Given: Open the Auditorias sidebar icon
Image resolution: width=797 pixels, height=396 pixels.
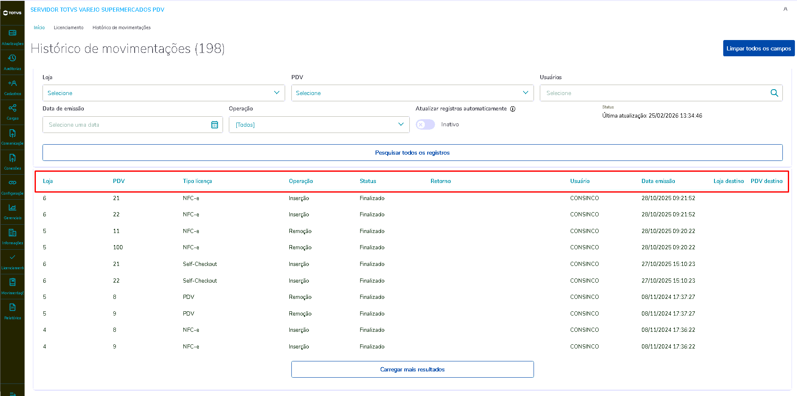Looking at the screenshot, I should click(x=13, y=62).
